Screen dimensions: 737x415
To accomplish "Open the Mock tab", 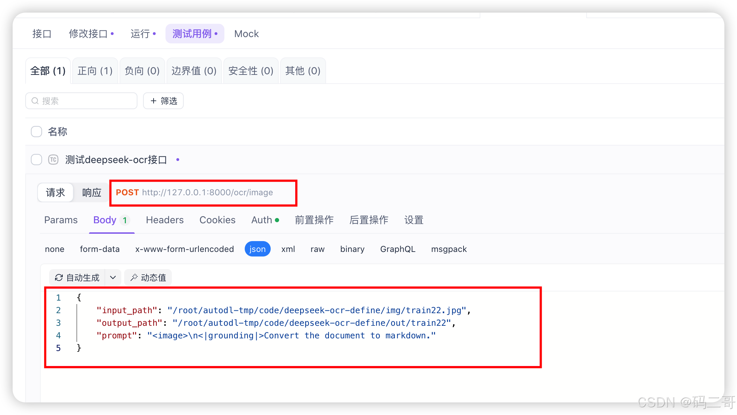I will coord(246,34).
